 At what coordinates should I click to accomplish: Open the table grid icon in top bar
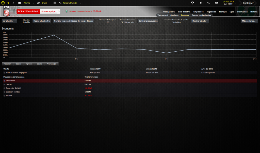pyautogui.click(x=55, y=3)
